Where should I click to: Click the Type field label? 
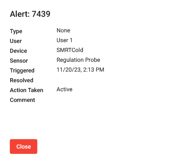click(x=16, y=32)
